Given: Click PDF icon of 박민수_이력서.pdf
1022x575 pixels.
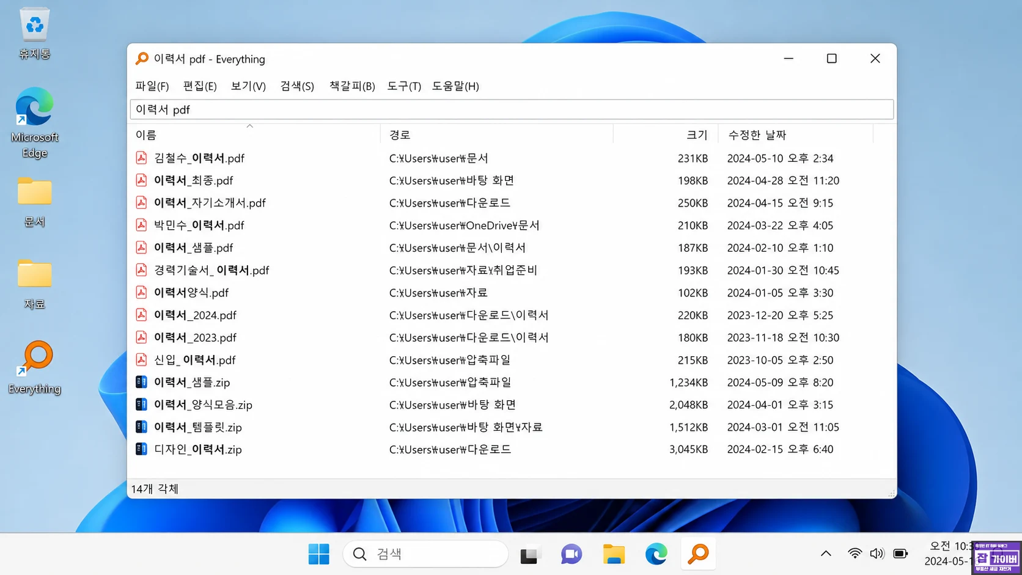Looking at the screenshot, I should (x=141, y=225).
